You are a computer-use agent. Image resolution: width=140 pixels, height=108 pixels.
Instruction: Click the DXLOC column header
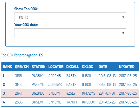88,67
